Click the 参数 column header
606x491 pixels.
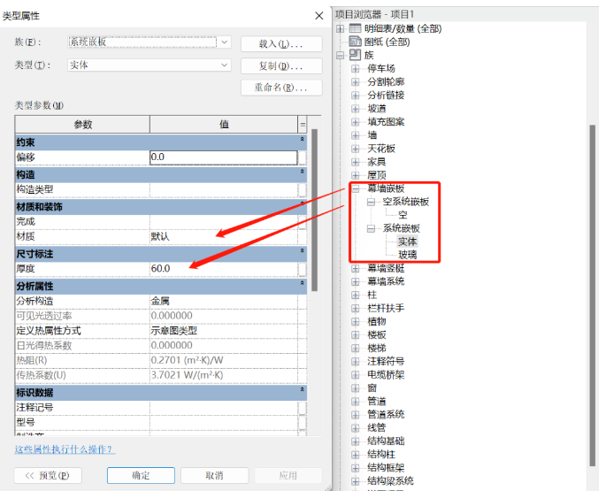pos(82,125)
